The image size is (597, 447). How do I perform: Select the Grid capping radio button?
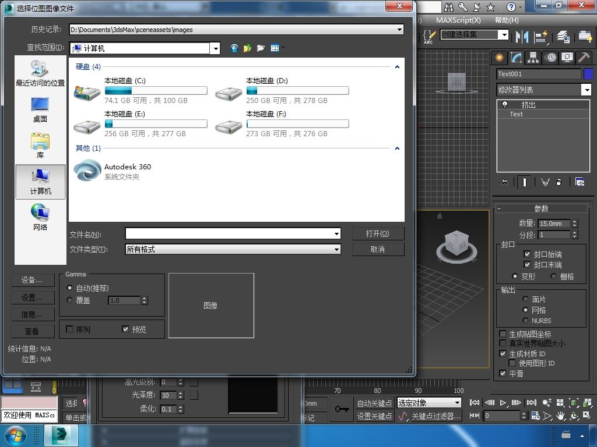tap(553, 276)
